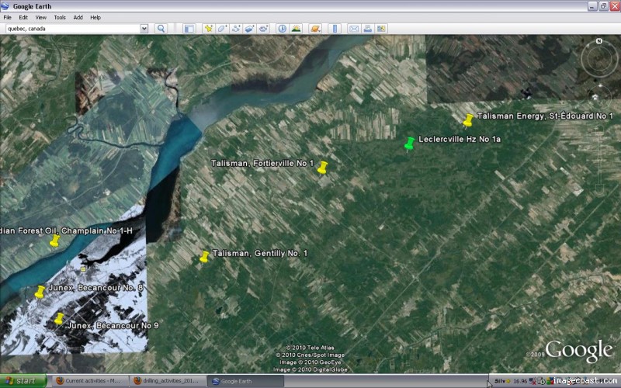Click the Junex Becancour No. 8 pushpin

pyautogui.click(x=40, y=292)
